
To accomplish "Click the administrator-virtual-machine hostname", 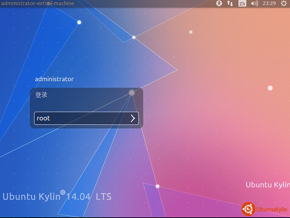I will pos(37,3).
